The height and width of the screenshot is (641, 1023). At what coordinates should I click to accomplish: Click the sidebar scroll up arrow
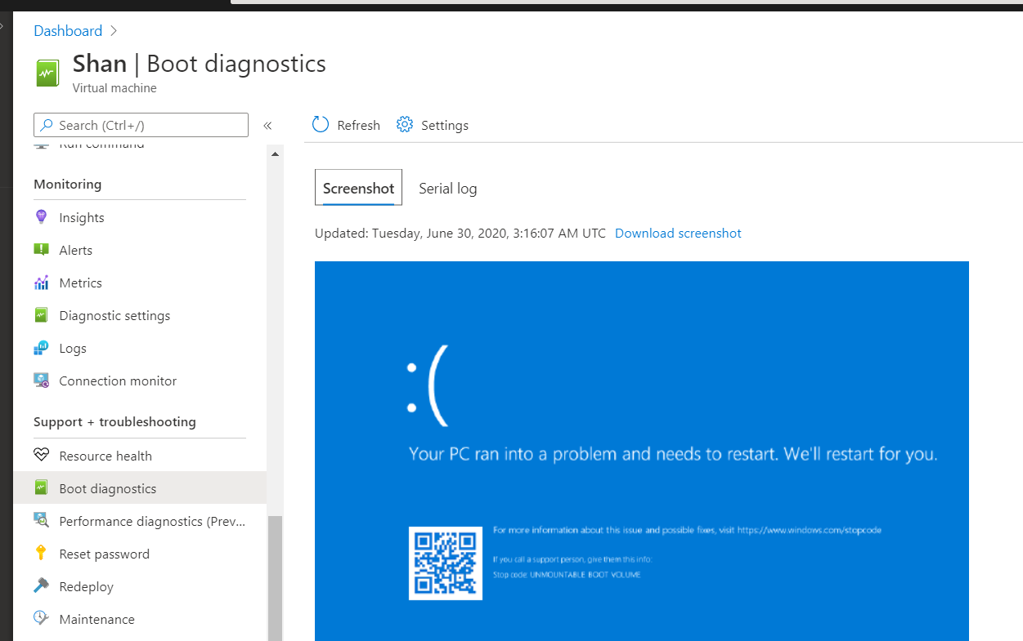click(x=276, y=154)
